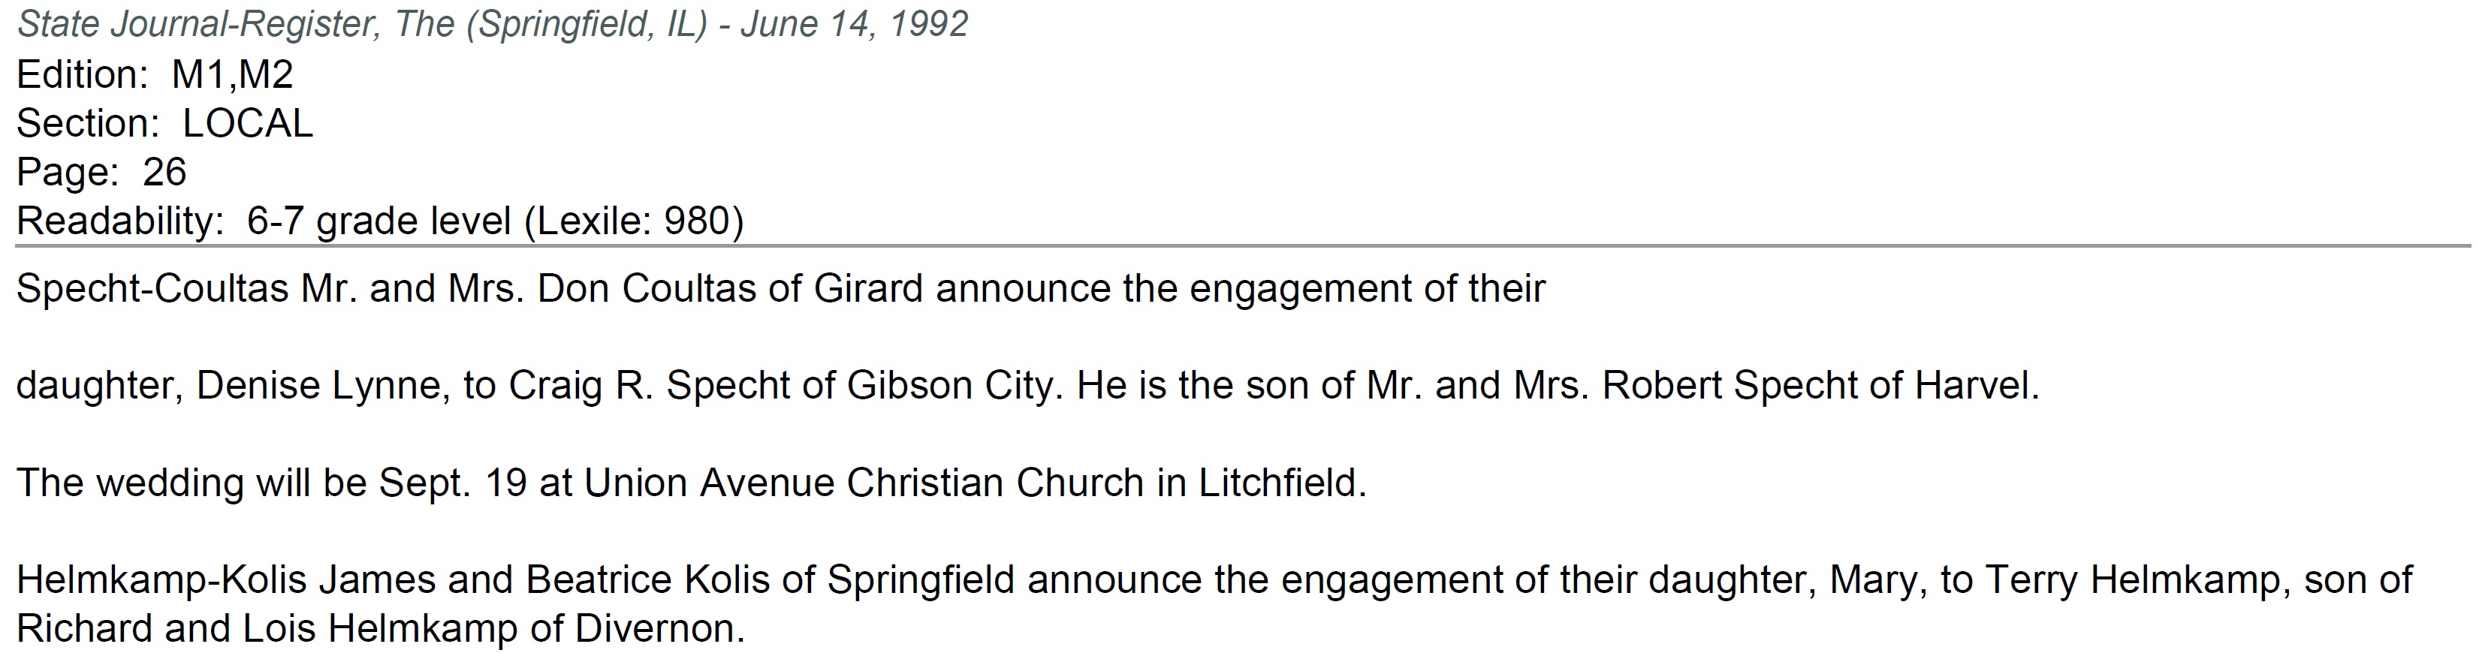Viewport: 2476px width, 653px height.
Task: Click the Helmkamp-Kolis announcement title
Action: coord(161,580)
